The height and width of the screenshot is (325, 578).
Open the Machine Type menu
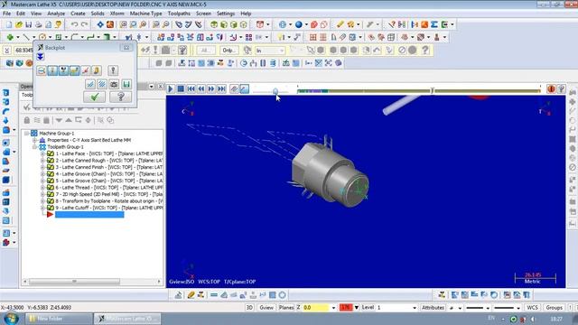click(x=145, y=14)
